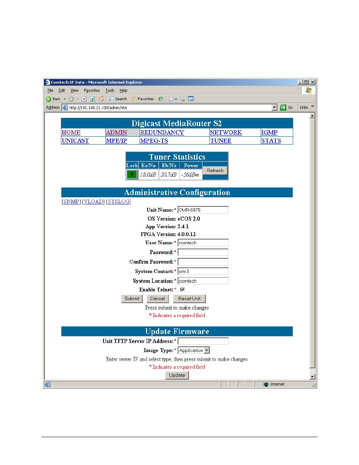The width and height of the screenshot is (359, 465).
Task: Click the Update firmware button
Action: (x=177, y=375)
